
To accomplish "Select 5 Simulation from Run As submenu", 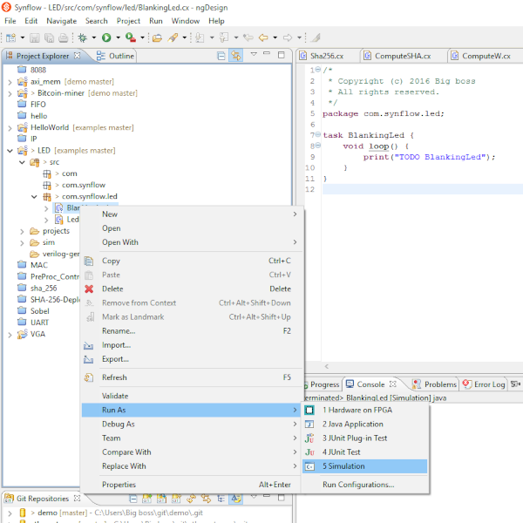I will [x=343, y=466].
